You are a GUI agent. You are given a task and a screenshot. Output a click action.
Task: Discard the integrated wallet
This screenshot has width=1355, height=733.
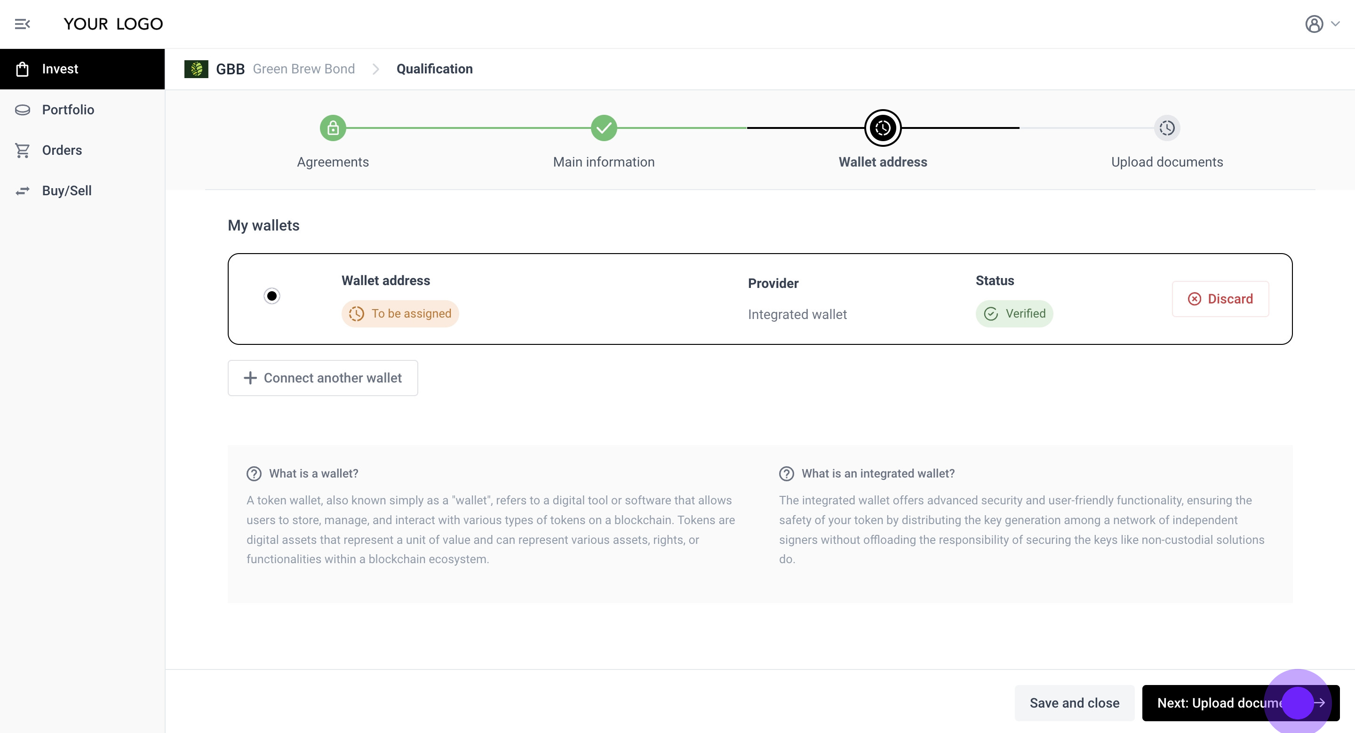1220,299
